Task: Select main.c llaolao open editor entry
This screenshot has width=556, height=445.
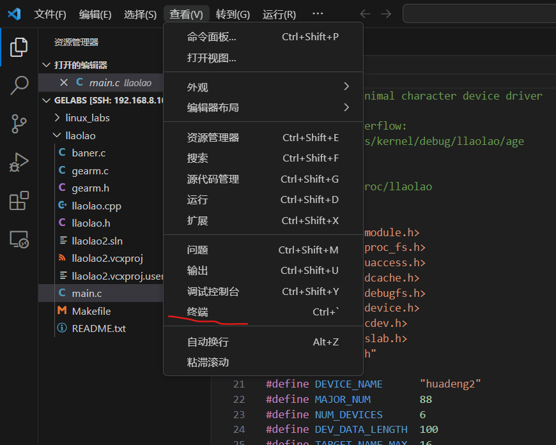Action: tap(101, 82)
